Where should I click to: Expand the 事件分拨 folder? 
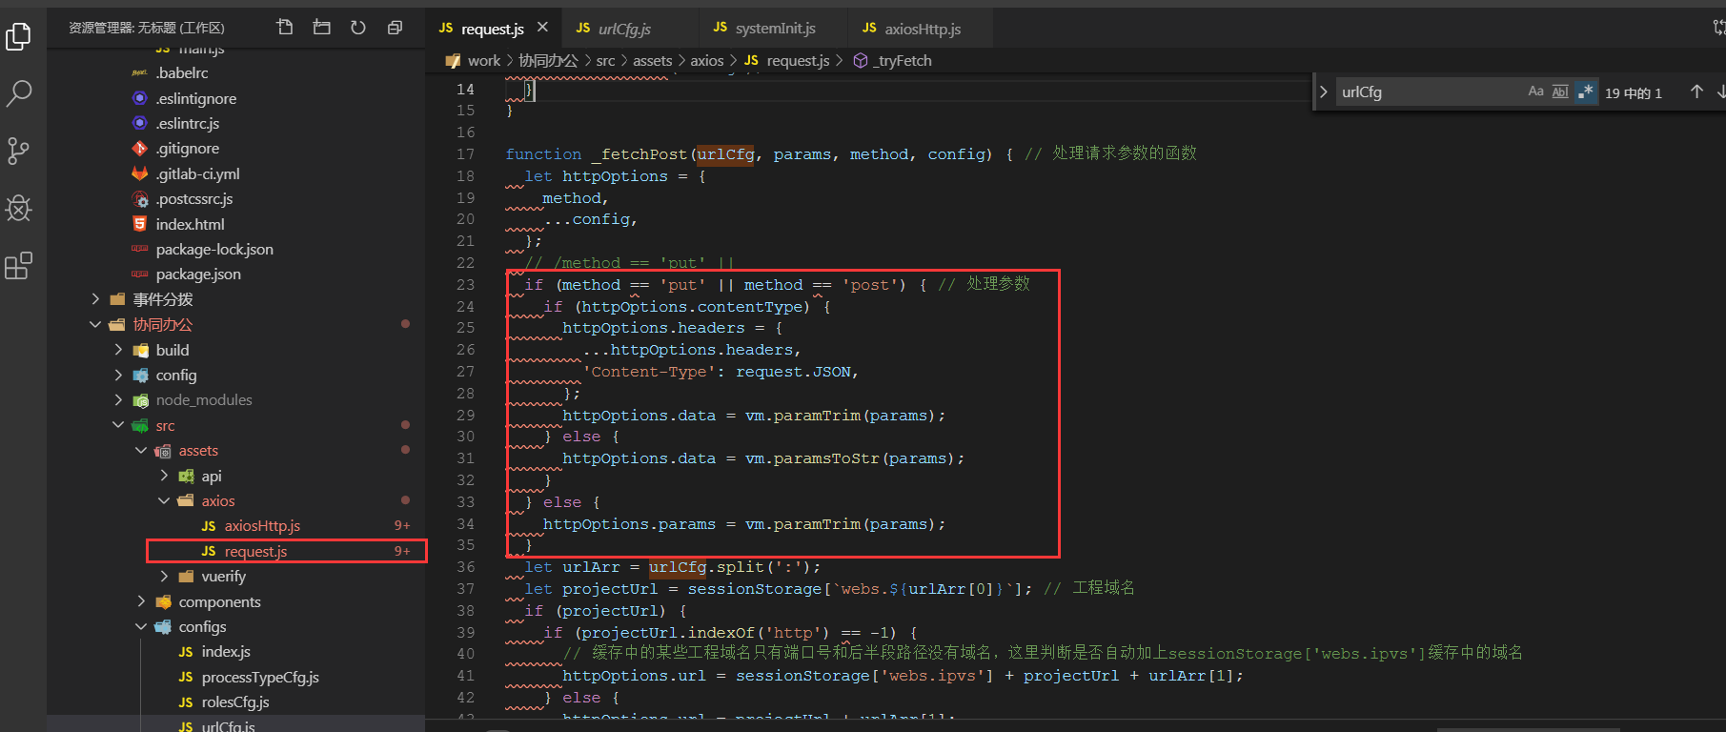[x=95, y=299]
